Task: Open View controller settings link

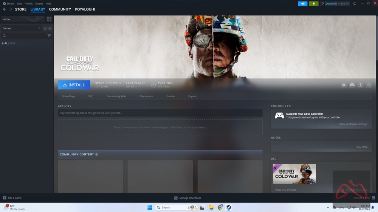Action: (x=353, y=124)
